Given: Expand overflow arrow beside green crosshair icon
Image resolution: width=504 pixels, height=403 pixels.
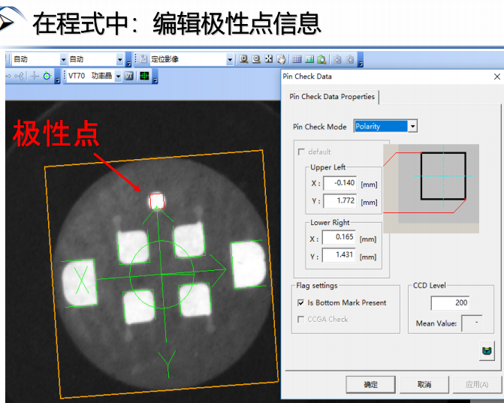Looking at the screenshot, I should 155,77.
